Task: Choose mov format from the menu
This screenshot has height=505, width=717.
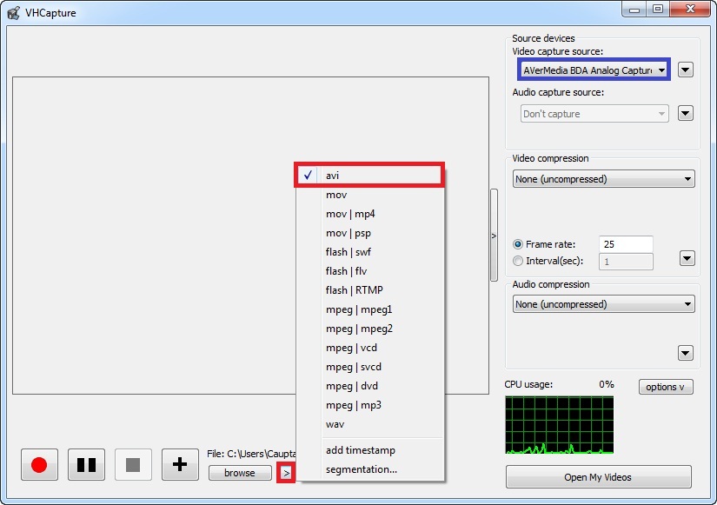Action: [369, 195]
